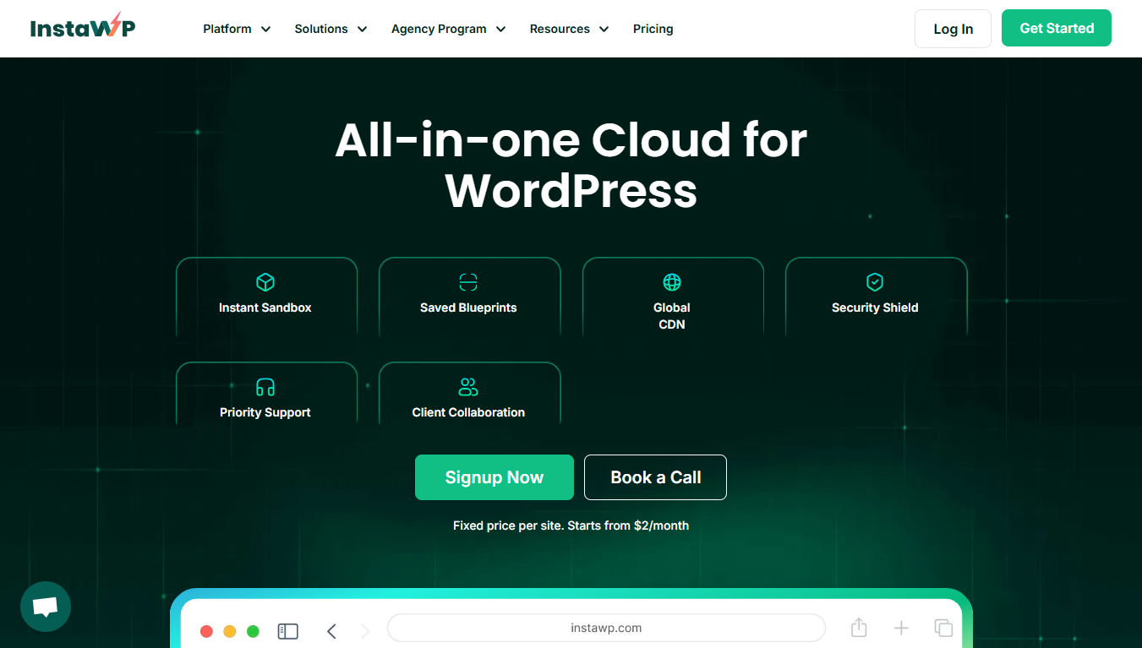
Task: Expand the Platform dropdown menu
Action: point(237,29)
